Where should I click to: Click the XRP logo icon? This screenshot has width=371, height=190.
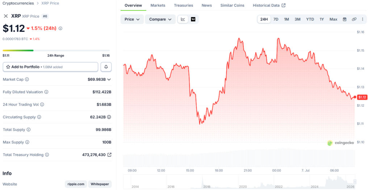[6, 16]
